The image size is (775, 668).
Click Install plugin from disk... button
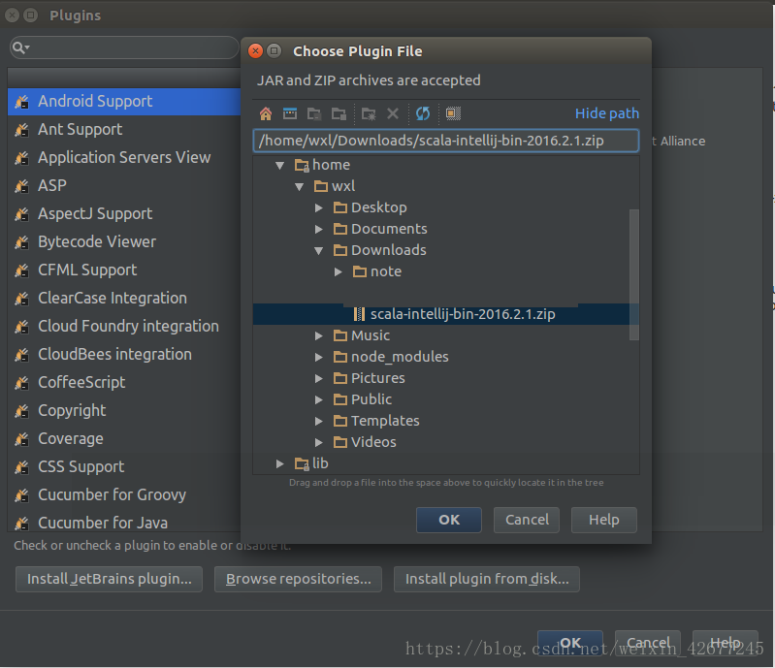pos(486,579)
